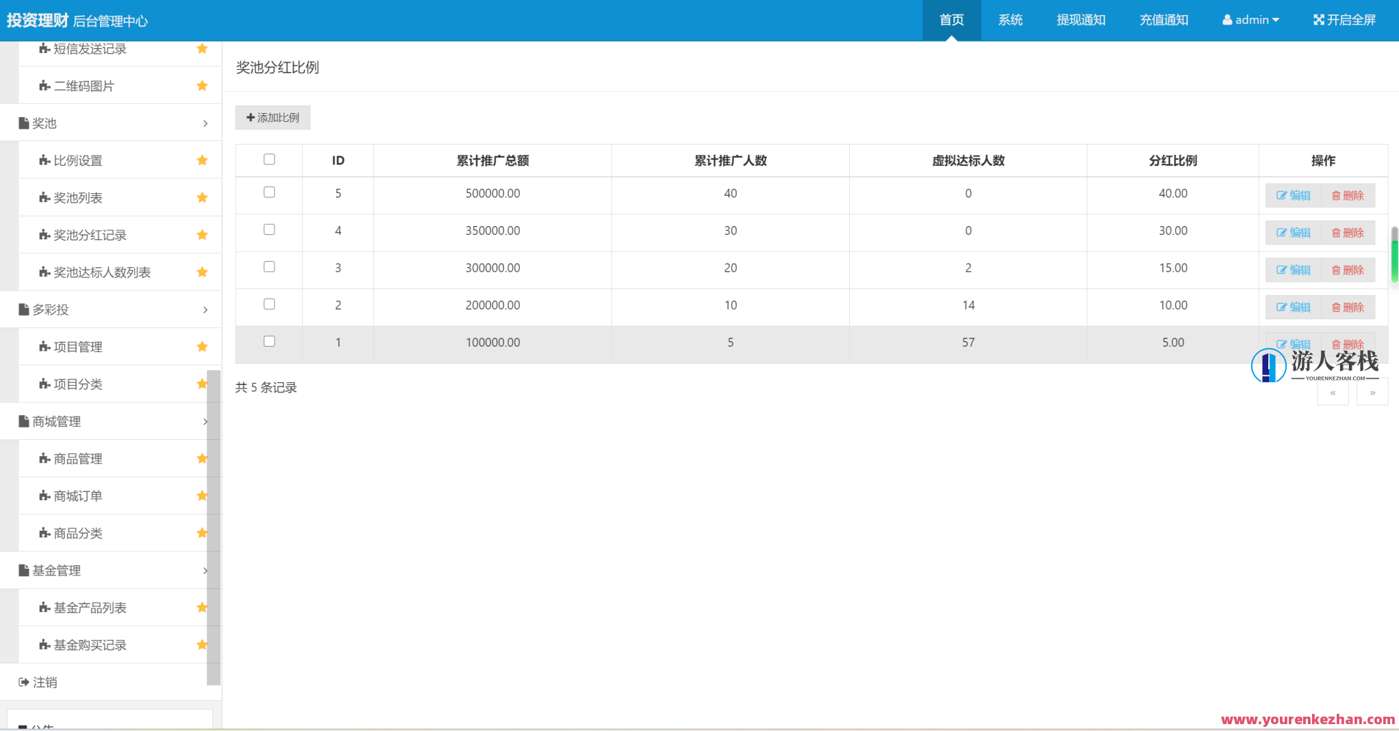The width and height of the screenshot is (1399, 731).
Task: Collapse the 奖池 sidebar section
Action: coord(111,123)
